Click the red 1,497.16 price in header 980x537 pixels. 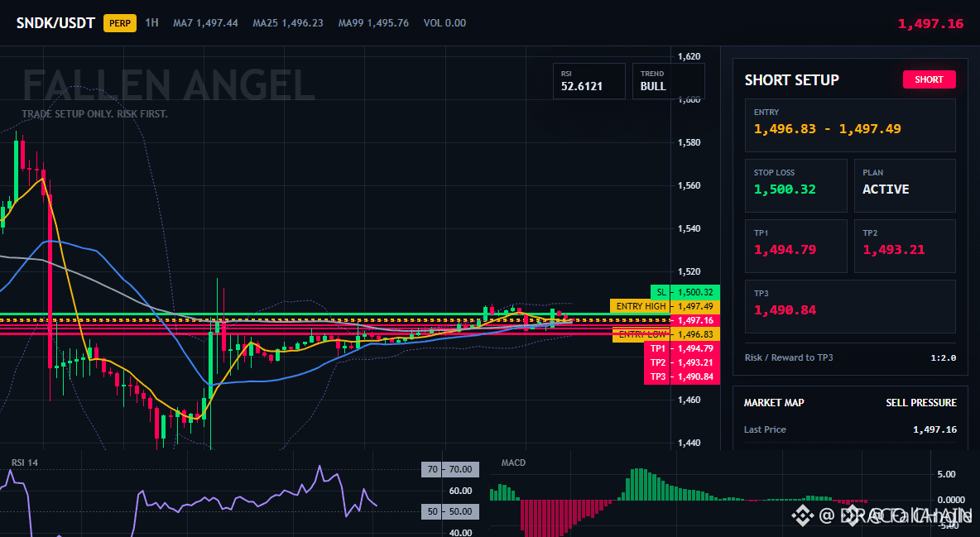click(x=930, y=24)
